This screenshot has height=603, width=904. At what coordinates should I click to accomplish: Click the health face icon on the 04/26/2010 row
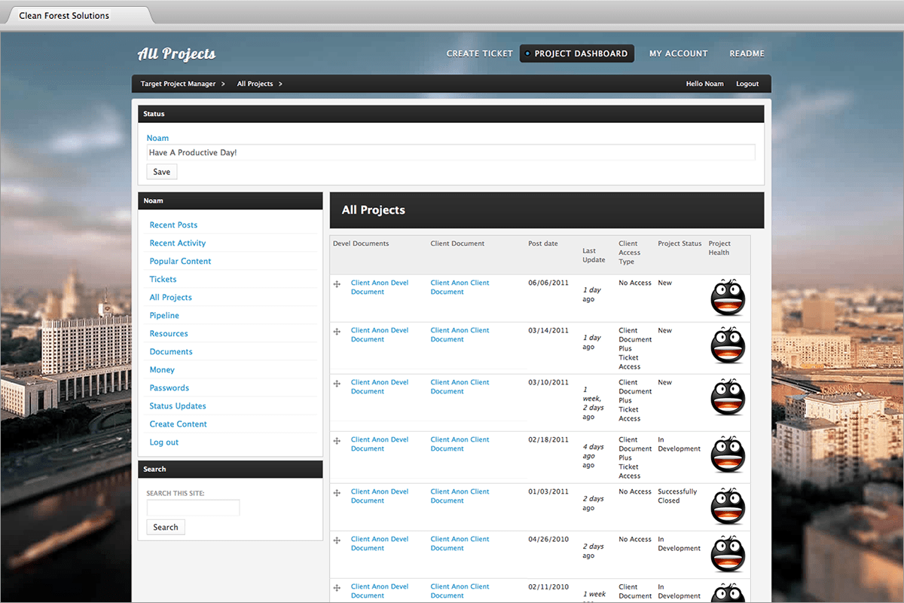728,554
